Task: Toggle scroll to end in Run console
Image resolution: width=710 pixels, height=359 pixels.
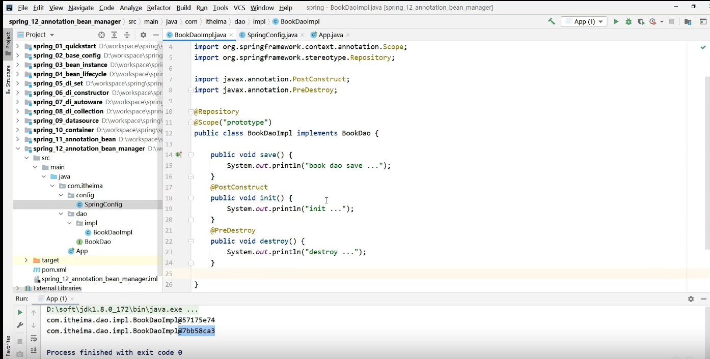Action: pyautogui.click(x=34, y=351)
